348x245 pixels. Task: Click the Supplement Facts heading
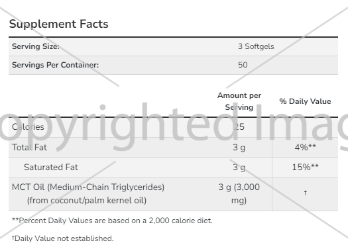click(58, 24)
